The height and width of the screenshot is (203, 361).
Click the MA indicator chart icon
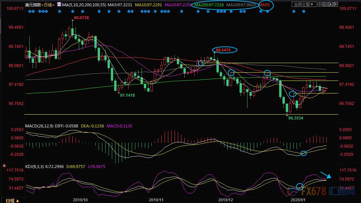[x=59, y=4]
